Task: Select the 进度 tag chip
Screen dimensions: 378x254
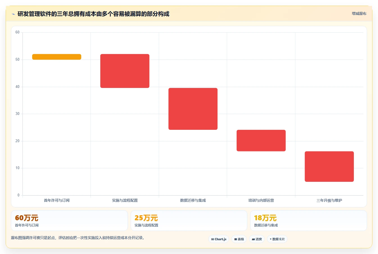Action: click(x=257, y=239)
